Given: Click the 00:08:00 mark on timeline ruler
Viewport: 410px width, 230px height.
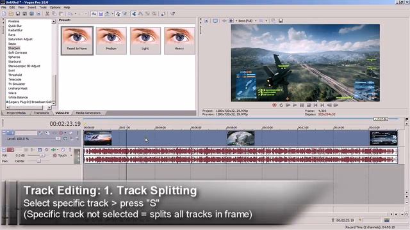Looking at the screenshot, I should (x=232, y=128).
